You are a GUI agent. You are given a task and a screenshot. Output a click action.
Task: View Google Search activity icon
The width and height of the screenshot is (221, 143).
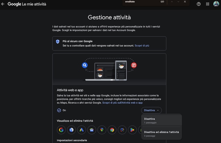tap(61, 130)
